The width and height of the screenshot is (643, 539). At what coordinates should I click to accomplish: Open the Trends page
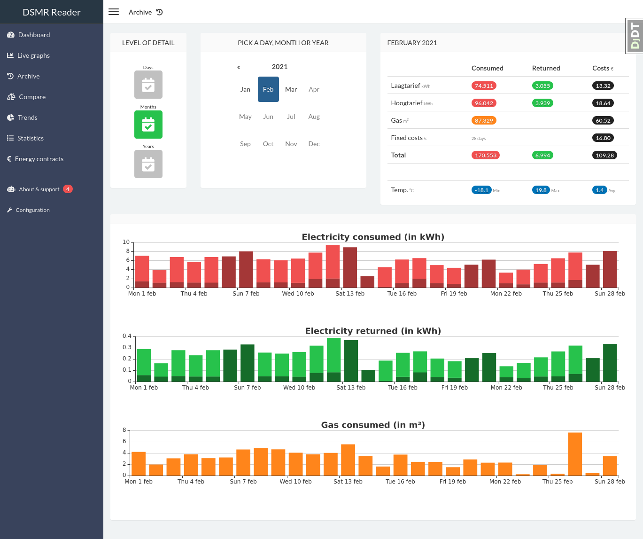click(52, 117)
